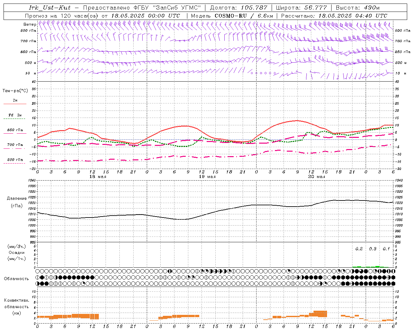The height and width of the screenshot is (329, 412).
Task: Select the text 'Предоставлено ФГБУ "ЗапСиб УГМС"'
Action: tap(142, 8)
